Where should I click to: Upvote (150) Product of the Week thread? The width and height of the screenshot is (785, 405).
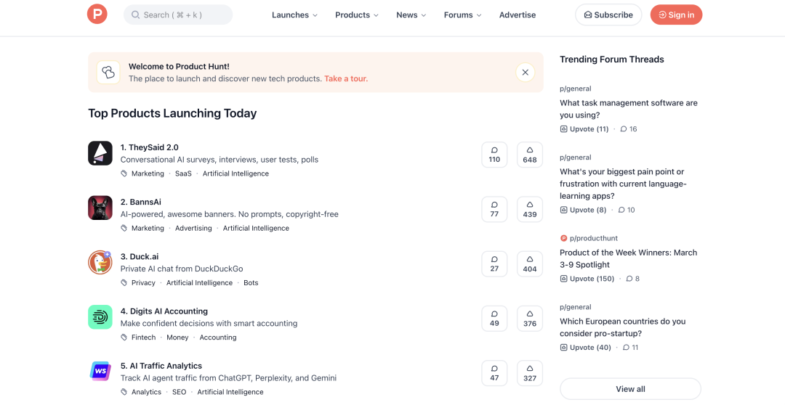[x=587, y=279]
